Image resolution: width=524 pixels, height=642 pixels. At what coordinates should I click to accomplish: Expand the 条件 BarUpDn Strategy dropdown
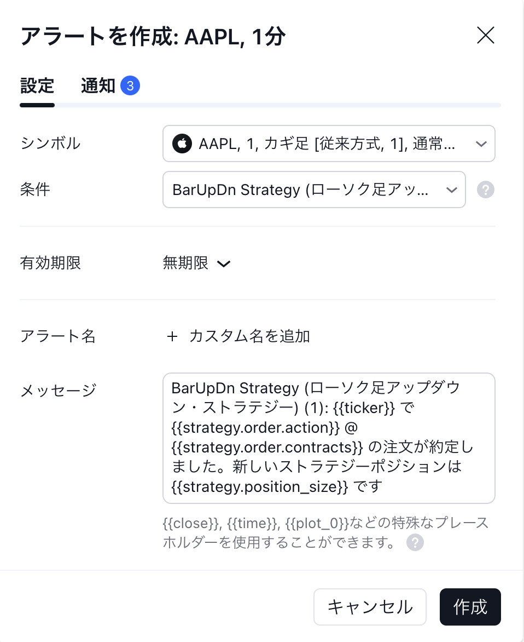pyautogui.click(x=313, y=190)
